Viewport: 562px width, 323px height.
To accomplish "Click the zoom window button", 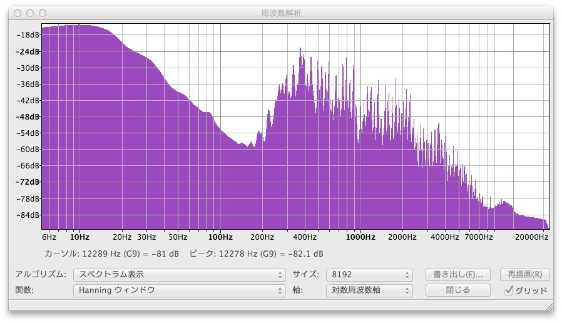I will pos(43,13).
